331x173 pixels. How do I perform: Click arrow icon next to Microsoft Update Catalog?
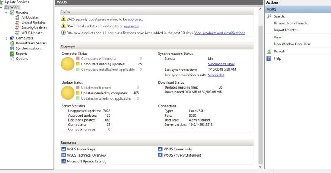pyautogui.click(x=63, y=161)
